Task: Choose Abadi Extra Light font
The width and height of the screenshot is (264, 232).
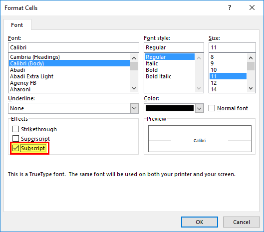Action: pos(69,76)
